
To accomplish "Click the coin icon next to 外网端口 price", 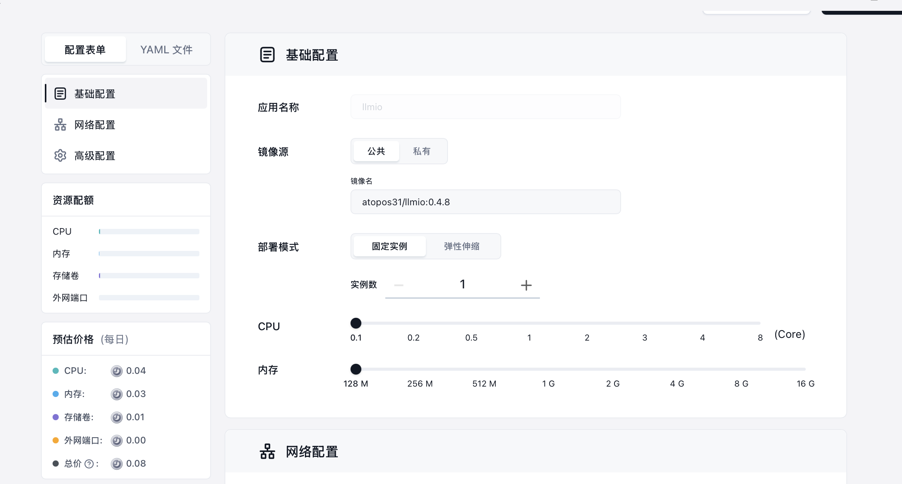I will click(116, 440).
